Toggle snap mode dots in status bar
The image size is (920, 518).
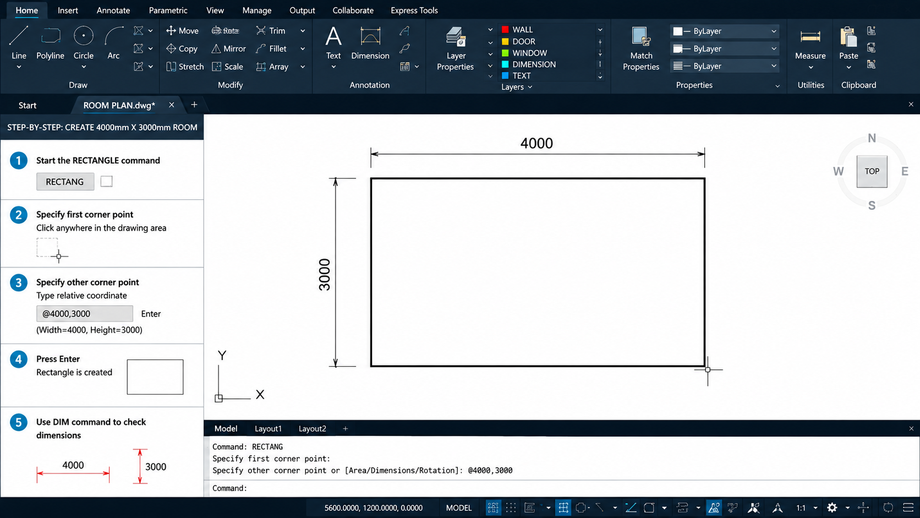tap(511, 508)
